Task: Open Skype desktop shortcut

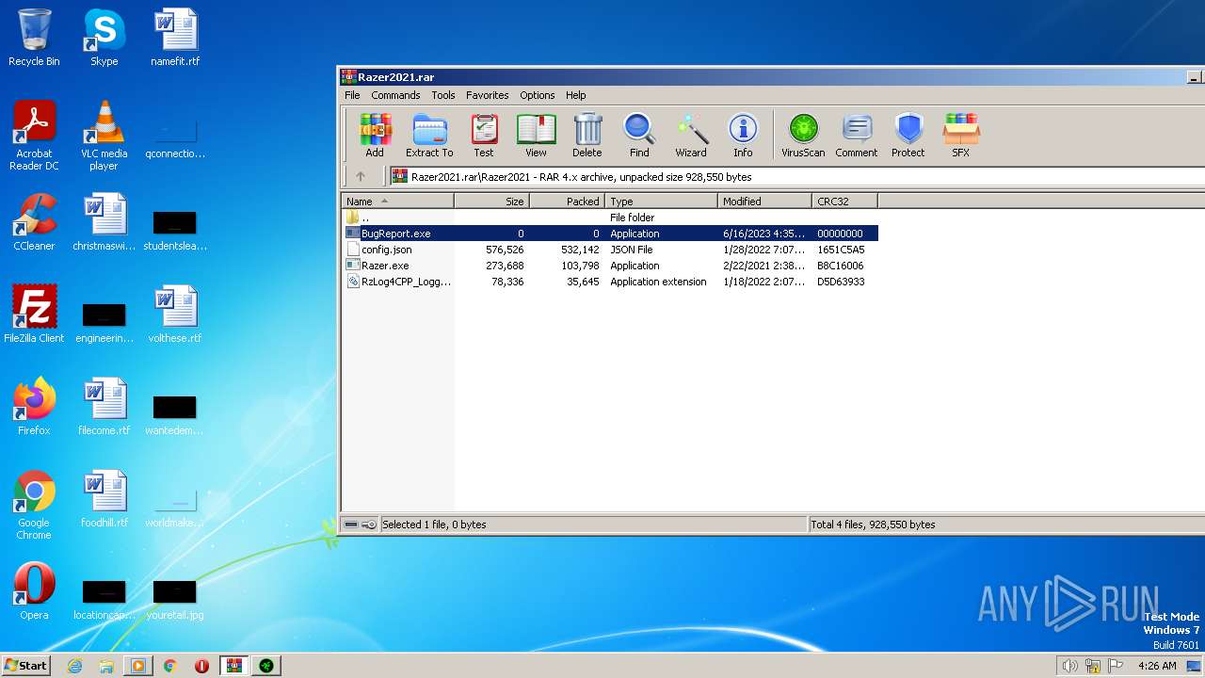Action: pyautogui.click(x=104, y=39)
